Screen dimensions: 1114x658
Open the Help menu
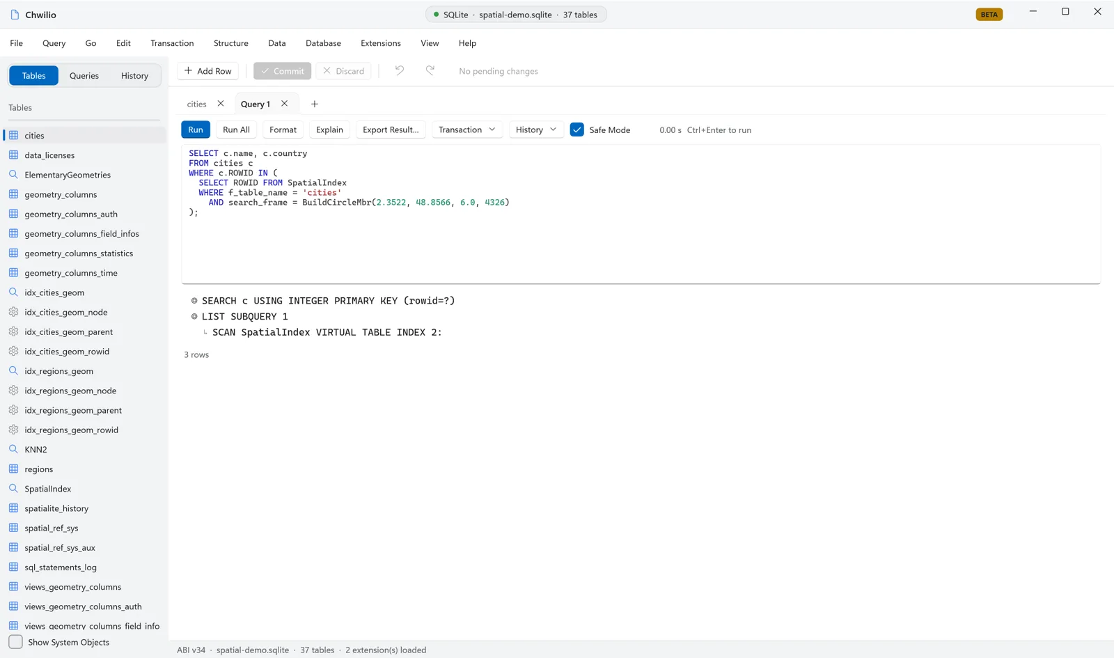coord(467,43)
